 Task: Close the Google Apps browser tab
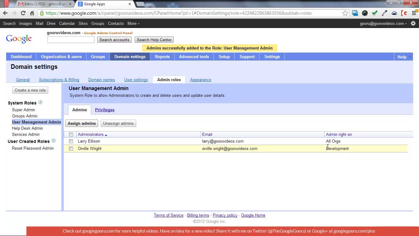pyautogui.click(x=130, y=4)
